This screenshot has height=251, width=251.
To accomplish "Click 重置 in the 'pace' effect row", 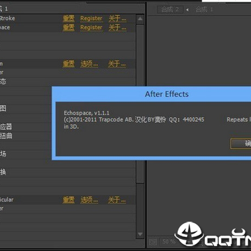I will (x=69, y=27).
